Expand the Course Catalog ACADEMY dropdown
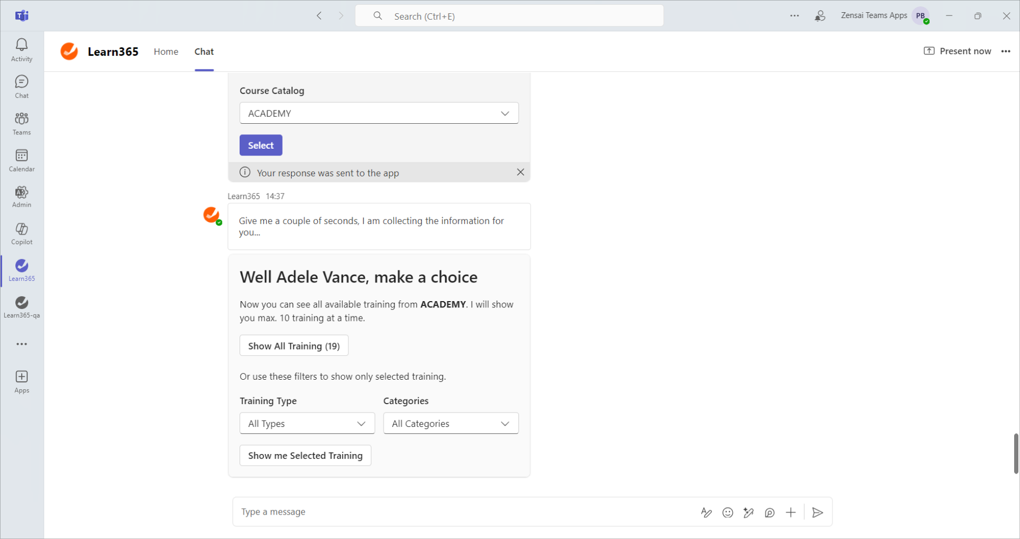Screen dimensions: 1020x539 [379, 113]
